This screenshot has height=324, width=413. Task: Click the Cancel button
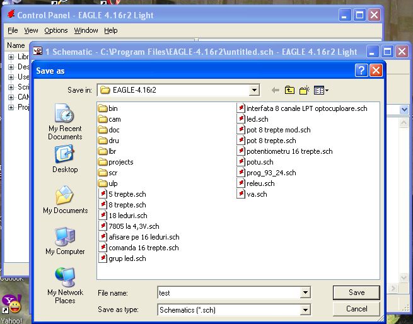pos(356,309)
